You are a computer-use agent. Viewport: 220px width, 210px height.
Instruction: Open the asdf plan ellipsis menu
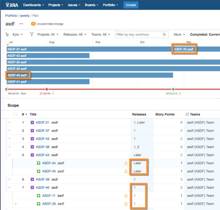(x=21, y=24)
